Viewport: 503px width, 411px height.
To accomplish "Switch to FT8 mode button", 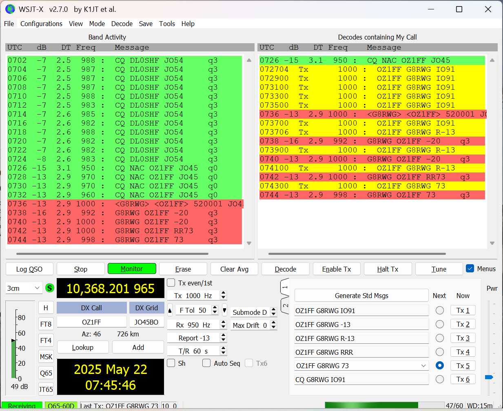I will (x=46, y=324).
